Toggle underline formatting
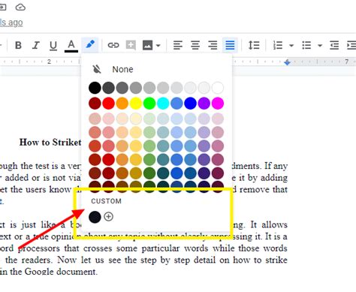 (x=53, y=46)
